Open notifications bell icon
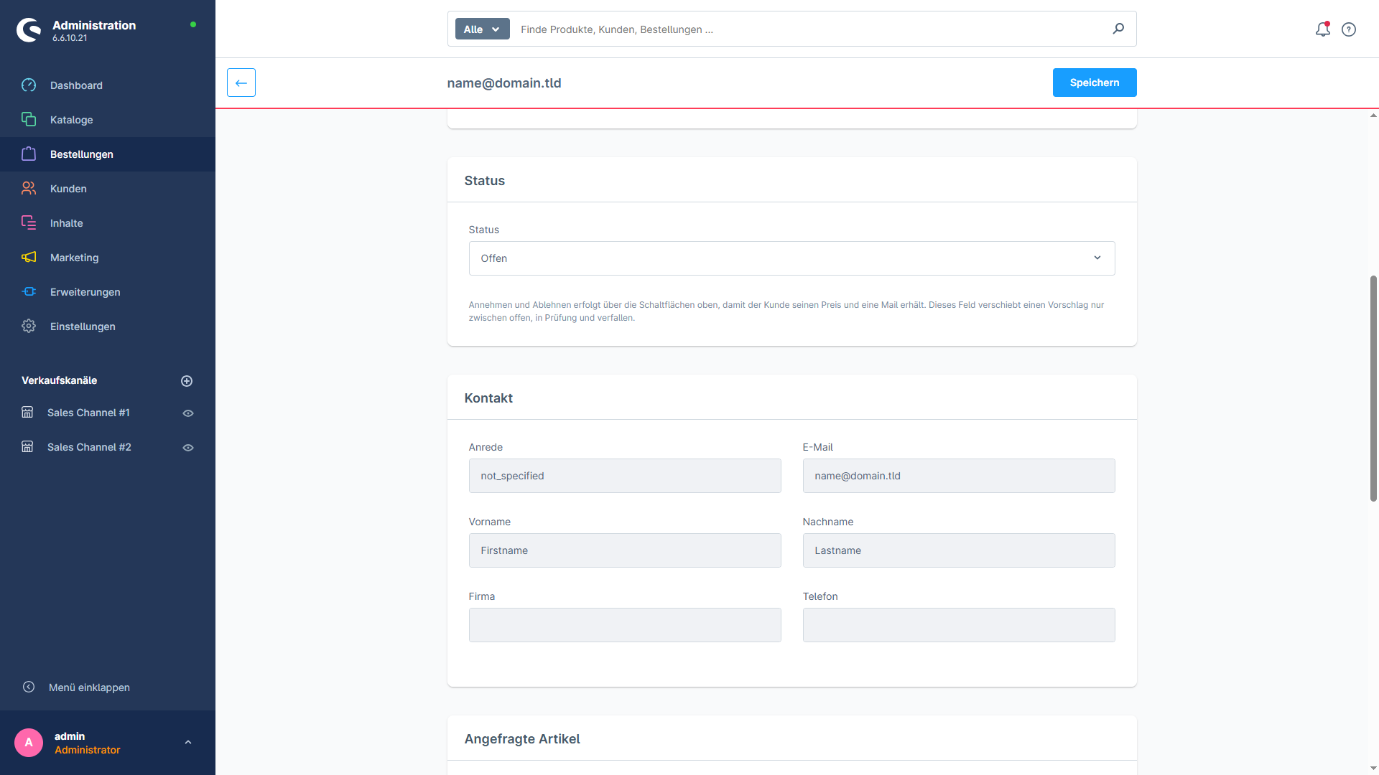 [1323, 29]
